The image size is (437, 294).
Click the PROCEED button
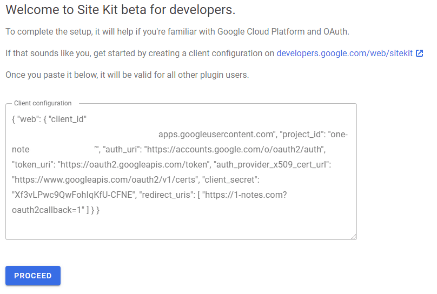(x=33, y=276)
